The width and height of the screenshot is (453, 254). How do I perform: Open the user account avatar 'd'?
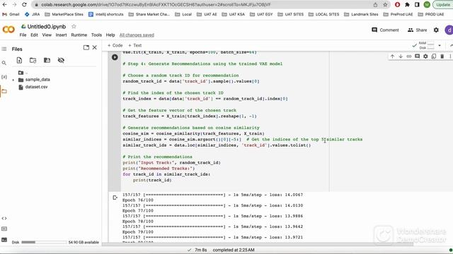click(x=449, y=30)
